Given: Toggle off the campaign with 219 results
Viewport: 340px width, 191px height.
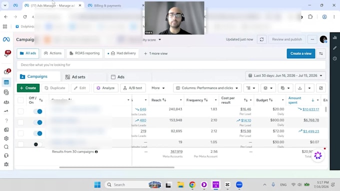Looking at the screenshot, I should pyautogui.click(x=37, y=134).
